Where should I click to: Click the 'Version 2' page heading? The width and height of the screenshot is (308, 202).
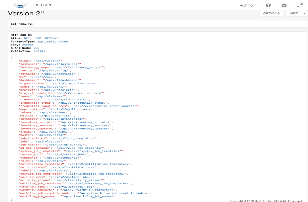pos(24,13)
